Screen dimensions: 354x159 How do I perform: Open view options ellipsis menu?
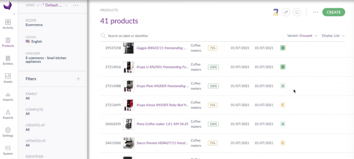point(76,5)
